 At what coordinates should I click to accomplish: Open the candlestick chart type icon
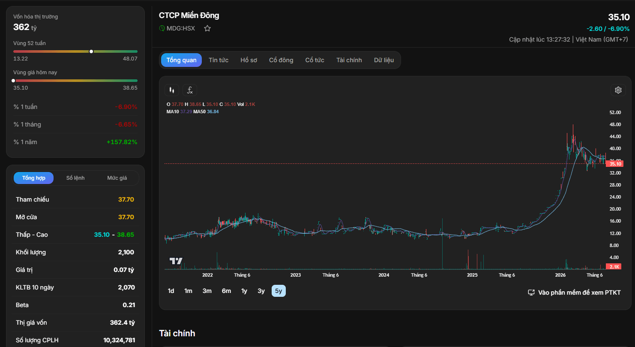click(x=172, y=90)
